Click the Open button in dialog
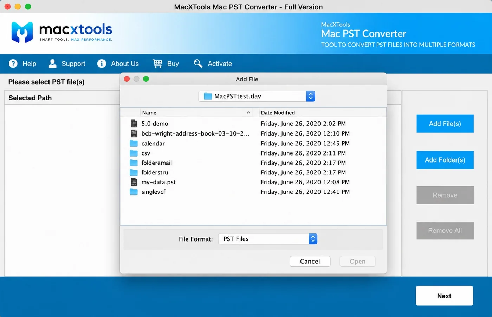This screenshot has height=317, width=492. tap(357, 261)
